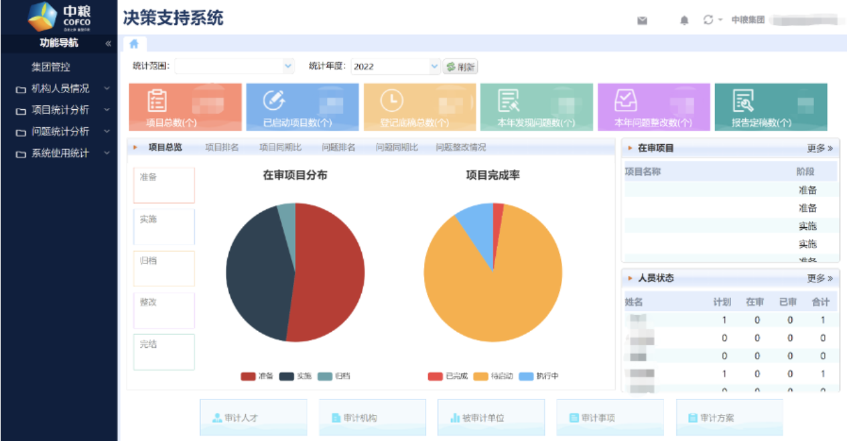Click the home tab icon
Image resolution: width=847 pixels, height=441 pixels.
coord(134,44)
